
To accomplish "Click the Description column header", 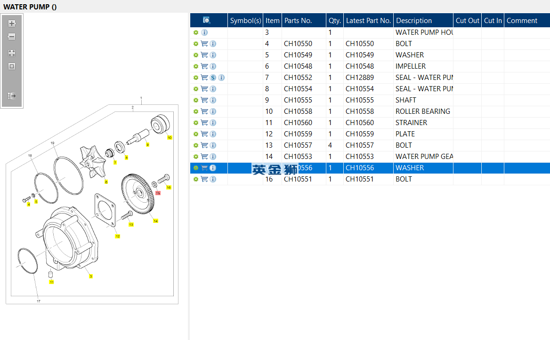I will 414,21.
